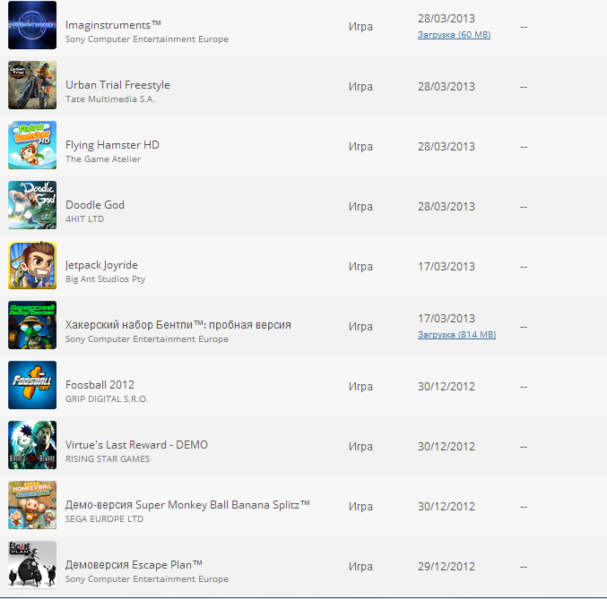The width and height of the screenshot is (607, 599).
Task: Click the Jetpack Joyride title
Action: click(x=101, y=265)
